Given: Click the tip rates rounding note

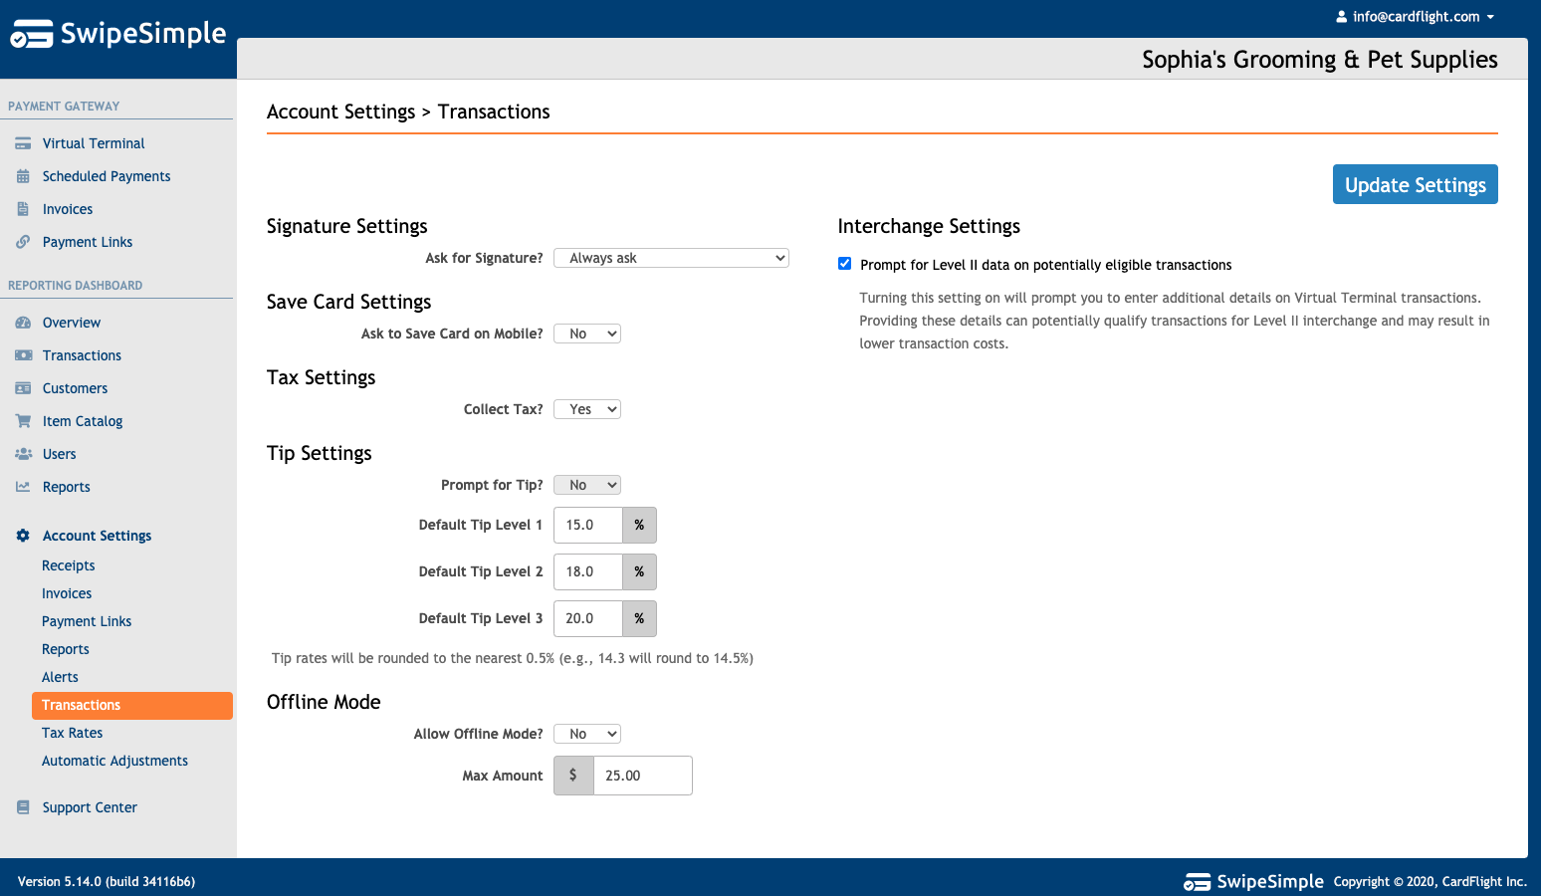Looking at the screenshot, I should (512, 658).
